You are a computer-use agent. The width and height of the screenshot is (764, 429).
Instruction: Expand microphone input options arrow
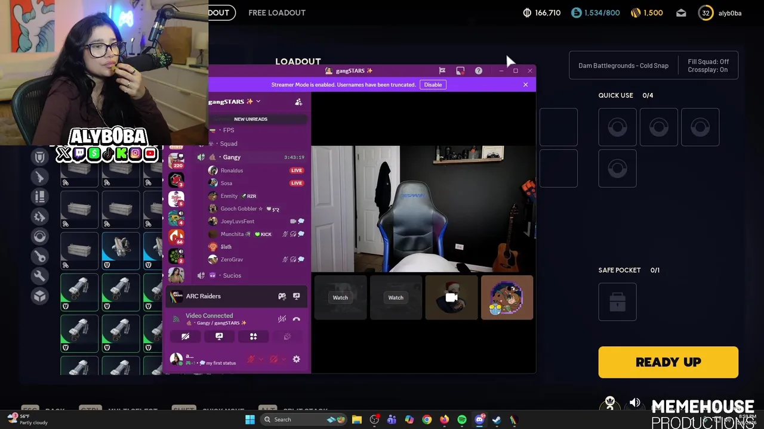pyautogui.click(x=261, y=359)
